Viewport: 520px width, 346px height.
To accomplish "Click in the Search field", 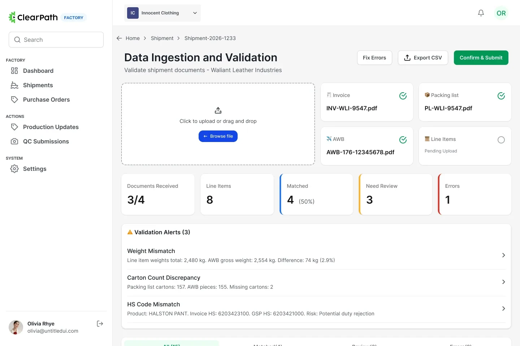I will [56, 40].
